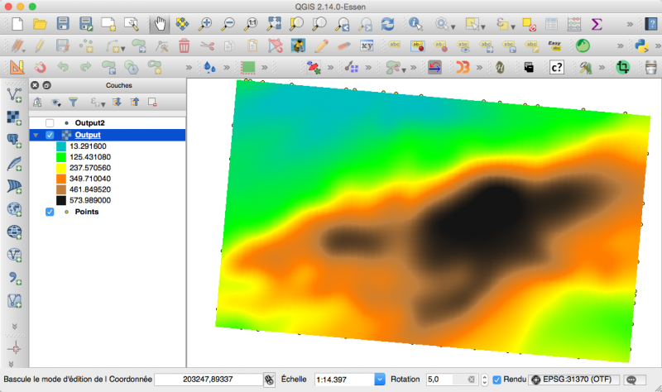
Task: Click the Refresh map icon
Action: pyautogui.click(x=387, y=25)
